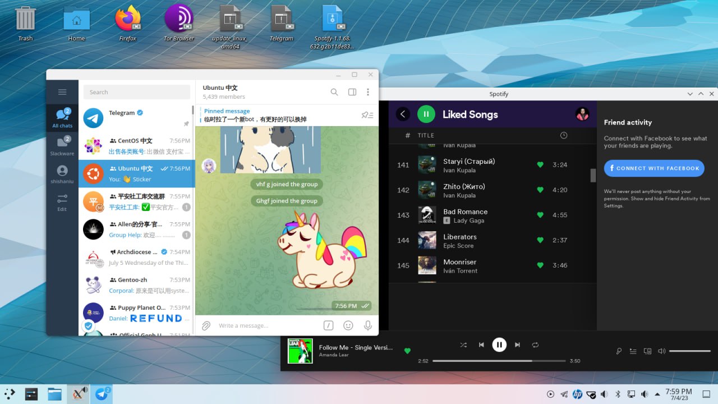Open the bot commands slash button

point(329,325)
